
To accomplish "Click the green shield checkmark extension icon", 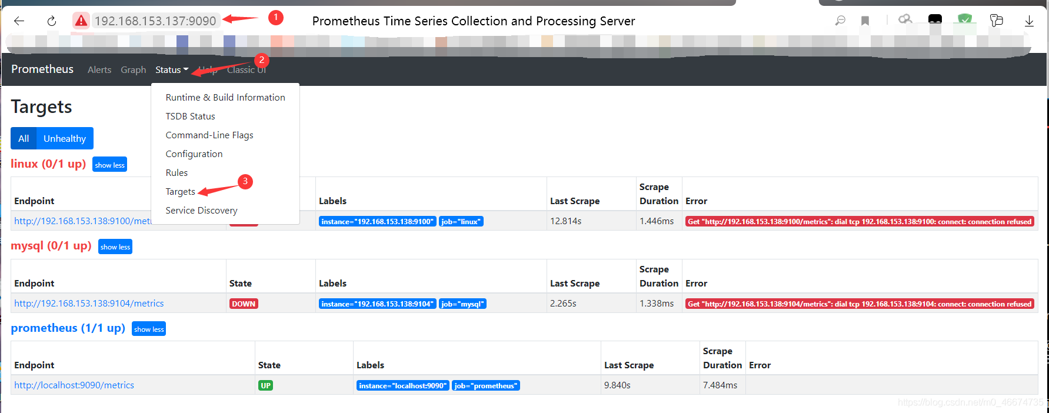I will coord(965,19).
